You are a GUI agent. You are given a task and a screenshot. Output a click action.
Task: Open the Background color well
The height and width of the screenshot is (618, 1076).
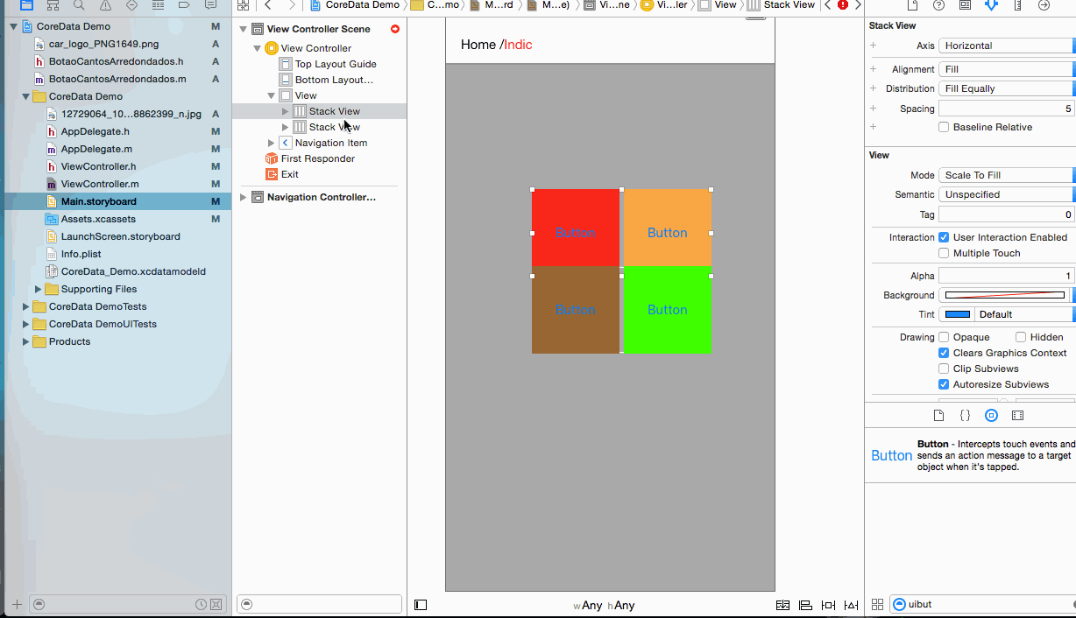[1005, 295]
